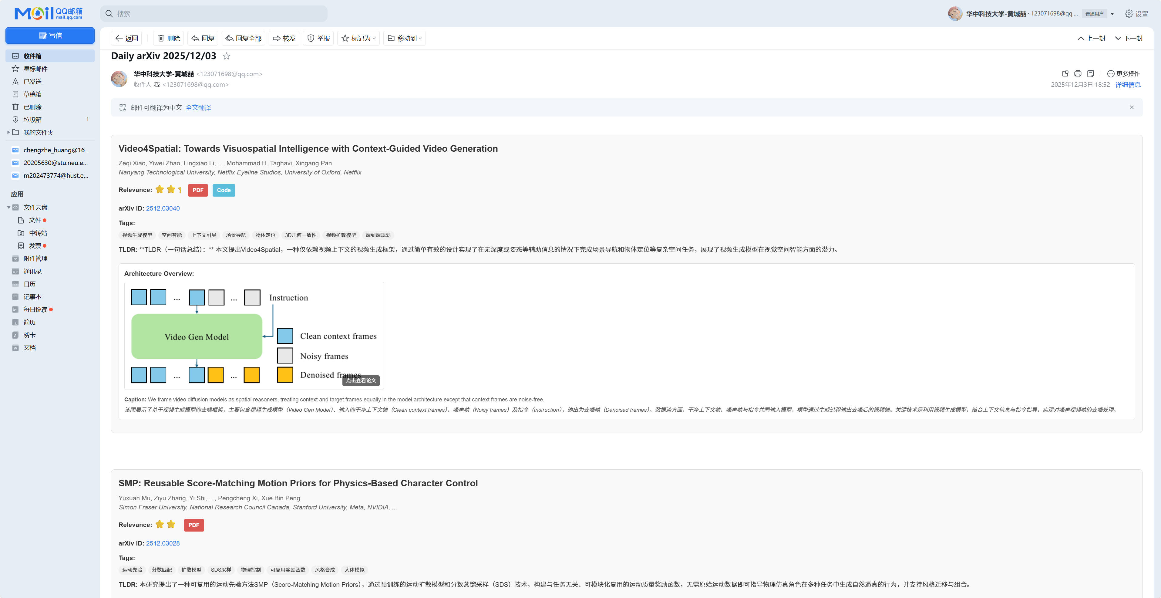Click the 返回 back button
The width and height of the screenshot is (1161, 598).
click(x=127, y=38)
